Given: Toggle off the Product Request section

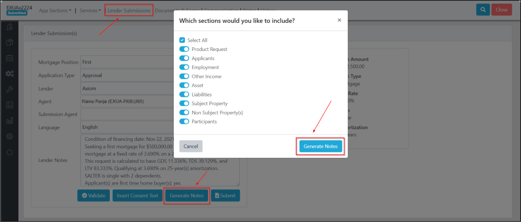Looking at the screenshot, I should pyautogui.click(x=184, y=49).
